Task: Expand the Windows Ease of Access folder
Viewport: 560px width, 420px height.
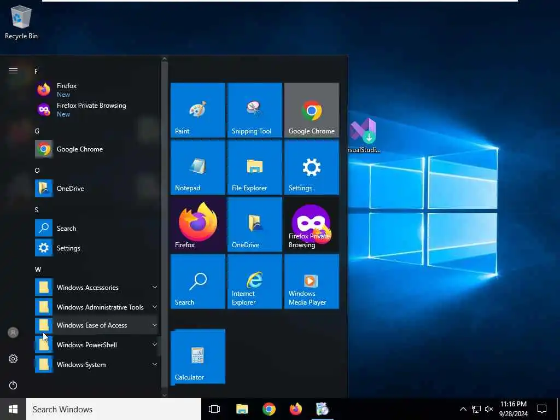Action: coord(96,325)
